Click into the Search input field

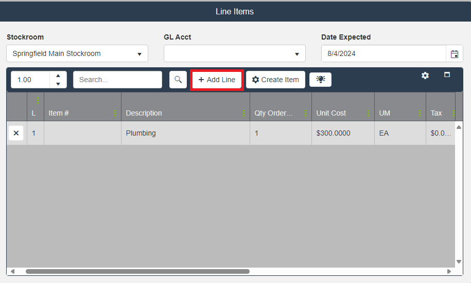117,80
